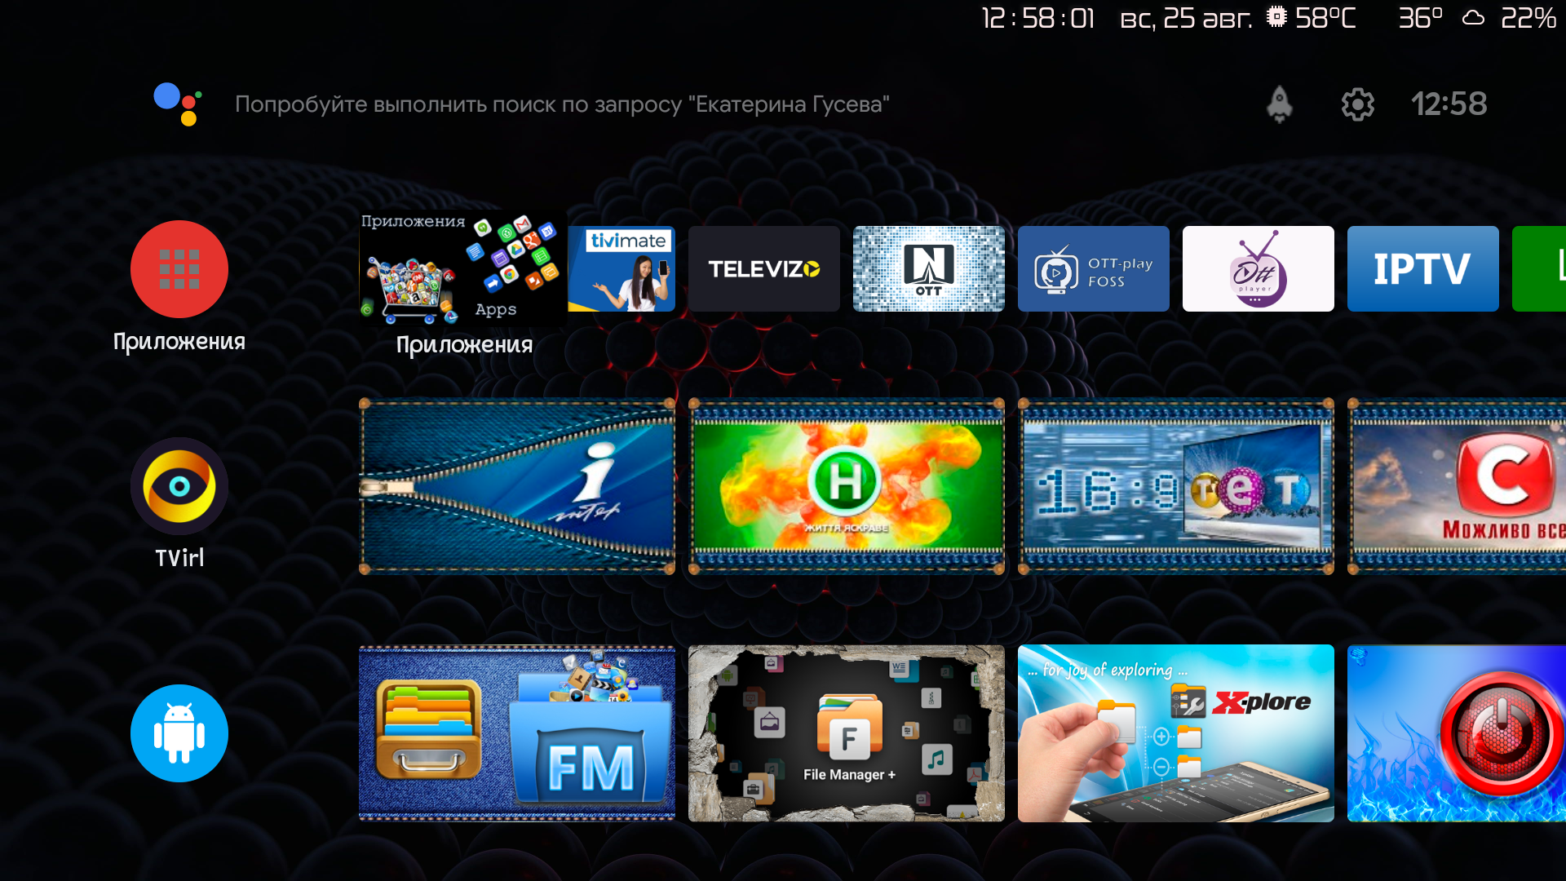Open the red Приложения apps circle

tap(179, 269)
